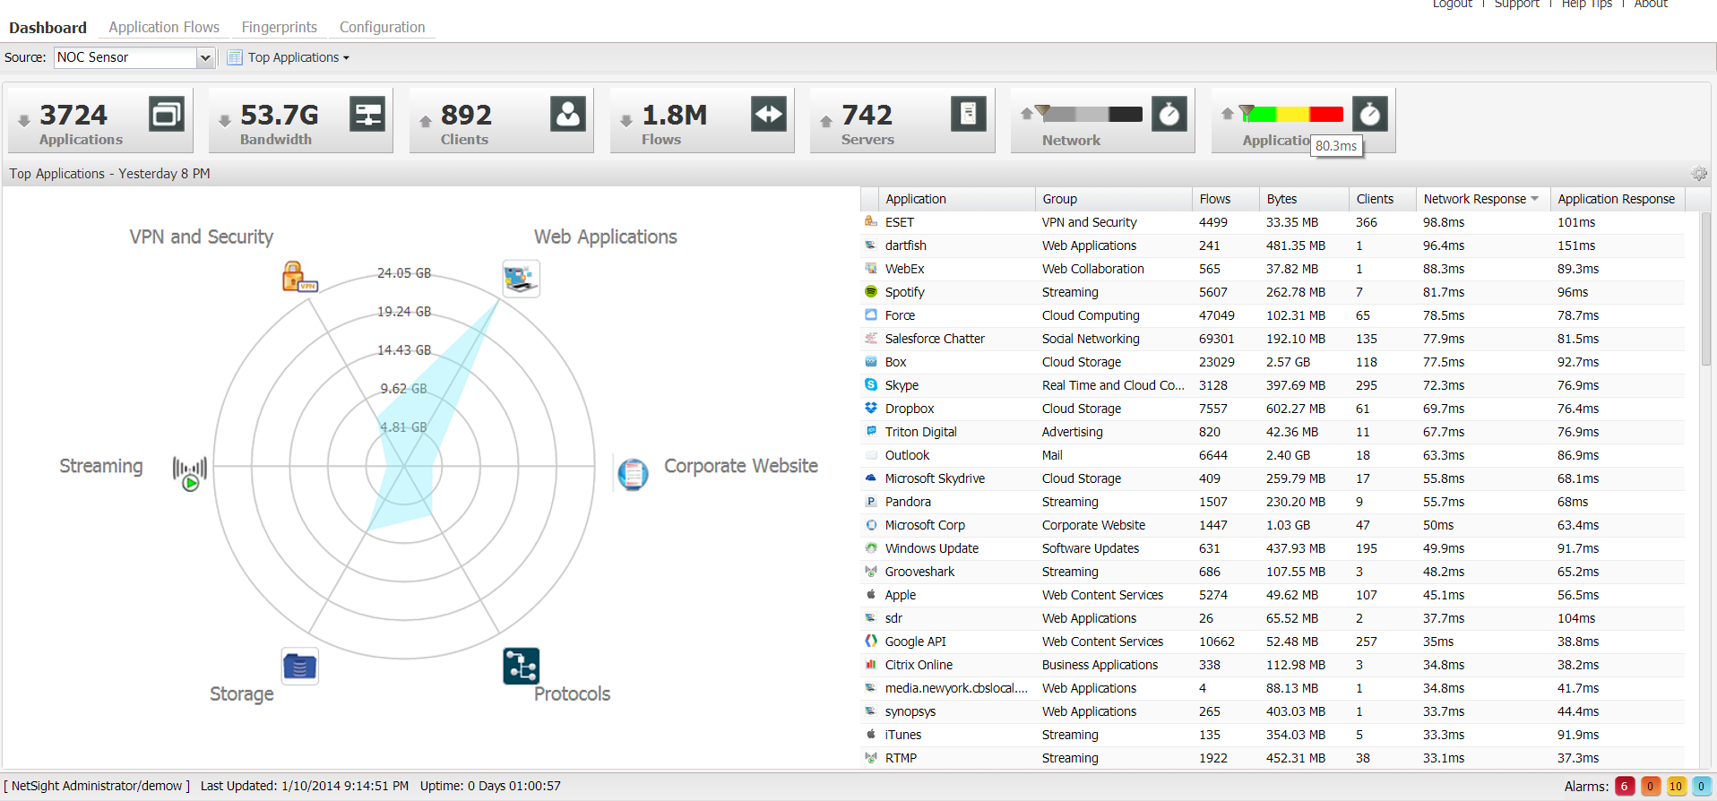Click the Skype icon in the table

(x=870, y=384)
